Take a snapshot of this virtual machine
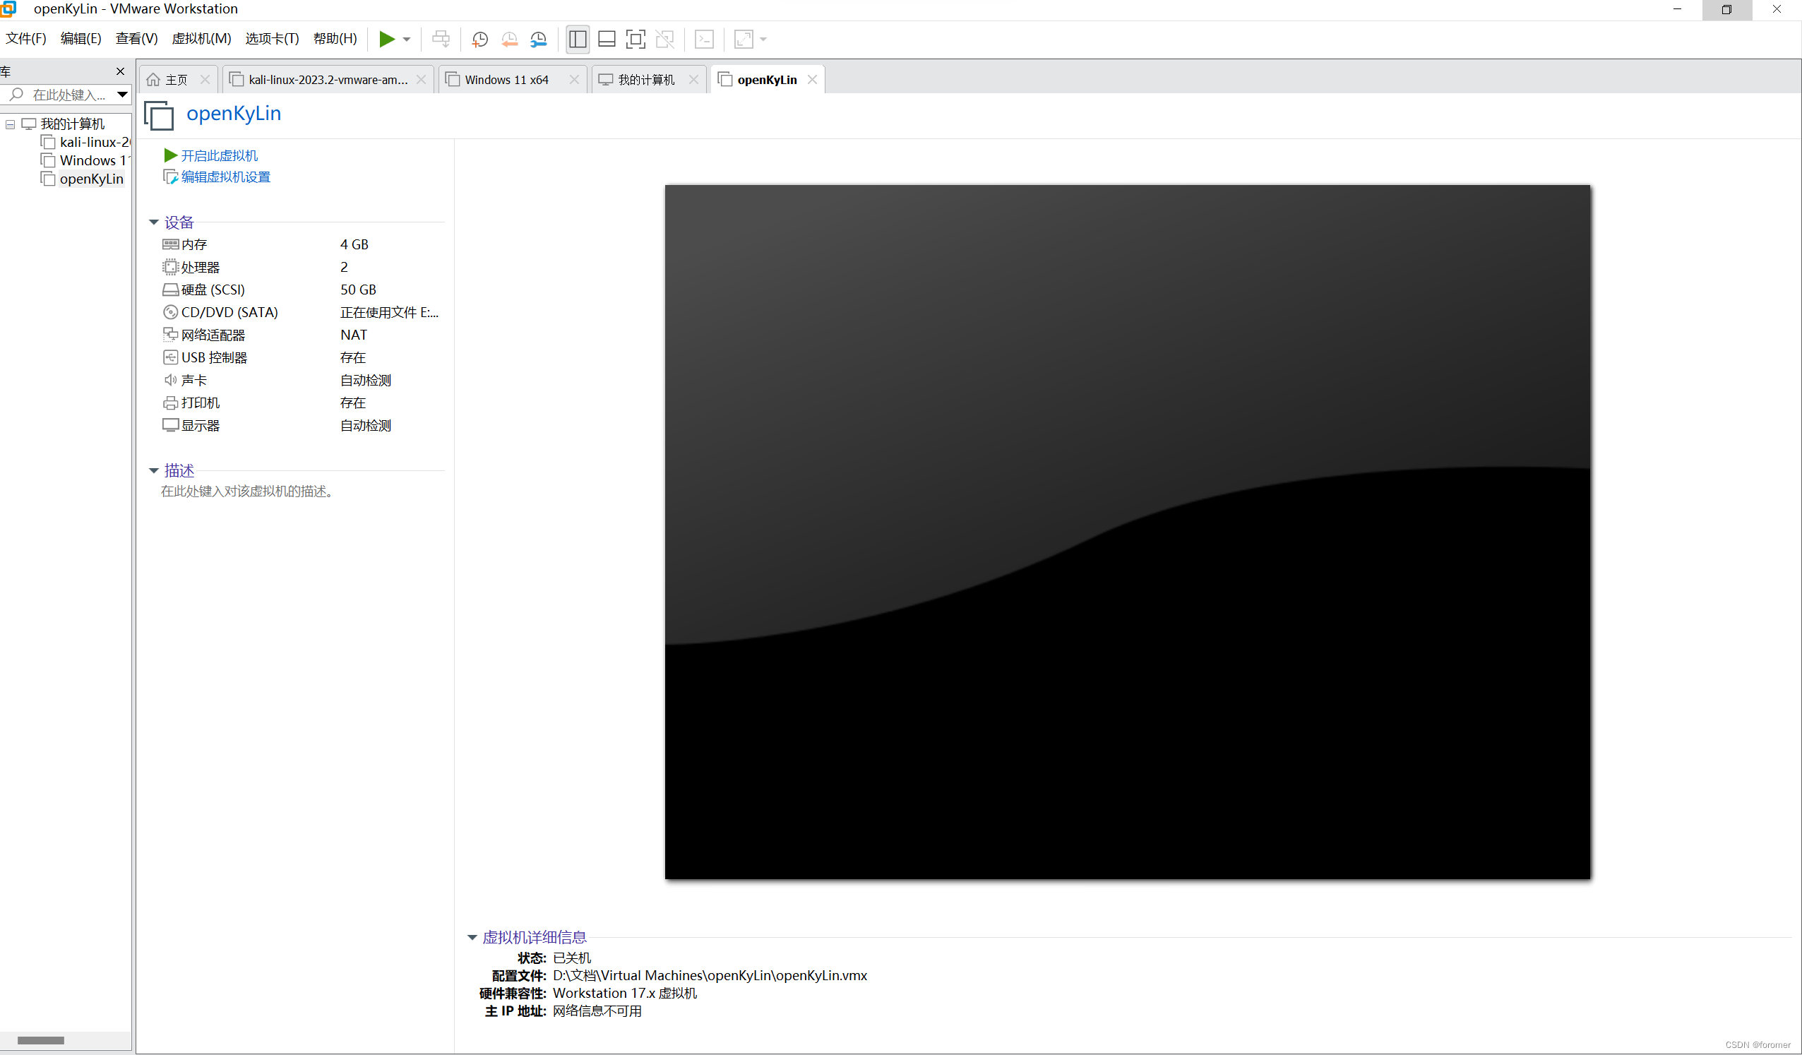This screenshot has height=1055, width=1802. 479,40
